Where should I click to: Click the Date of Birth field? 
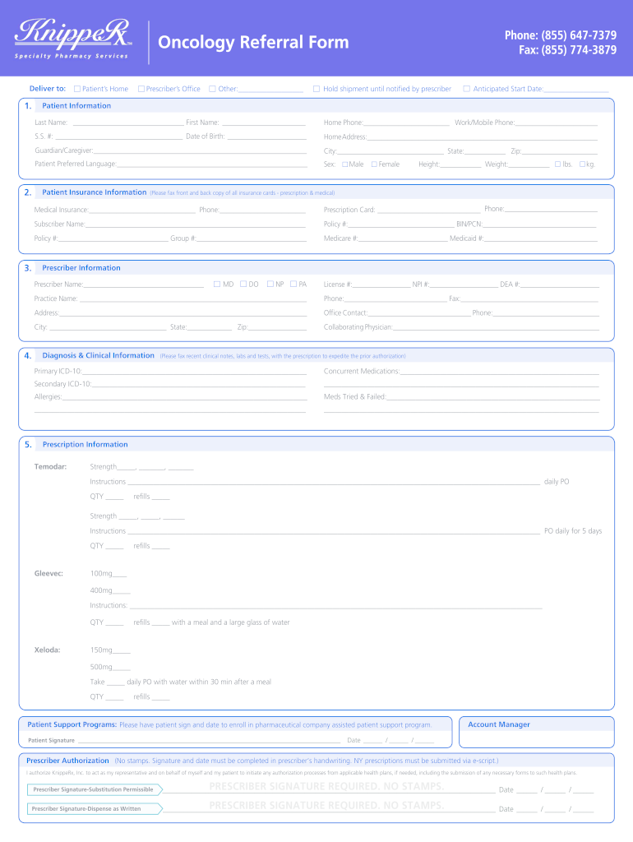(x=266, y=137)
